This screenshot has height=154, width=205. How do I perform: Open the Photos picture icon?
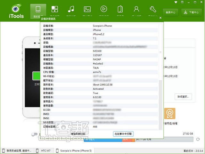(87, 9)
